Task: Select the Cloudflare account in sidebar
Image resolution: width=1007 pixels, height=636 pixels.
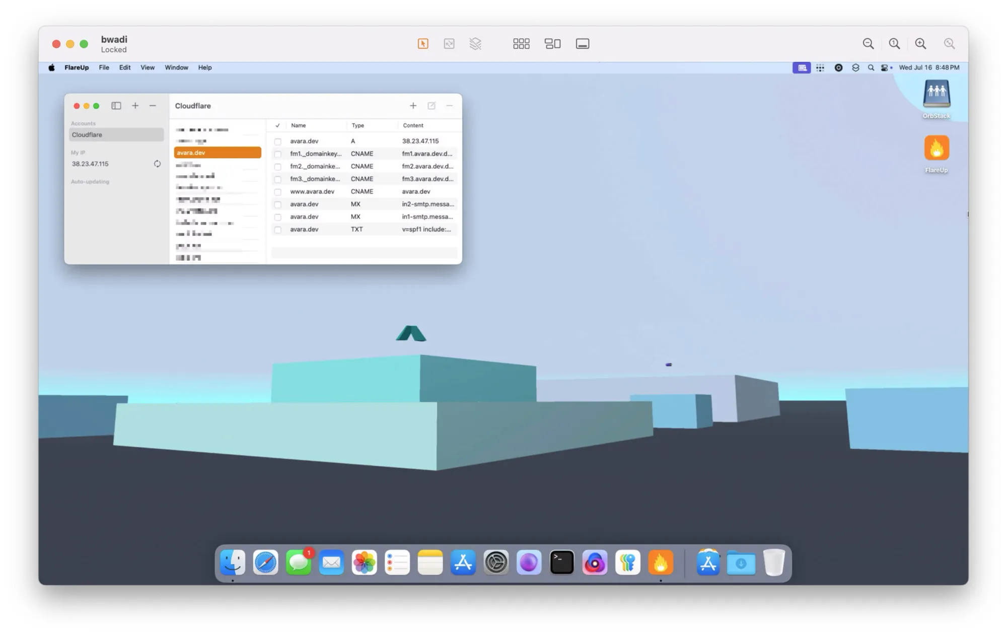Action: [x=116, y=134]
